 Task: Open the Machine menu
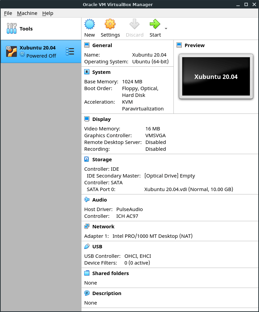coord(27,13)
